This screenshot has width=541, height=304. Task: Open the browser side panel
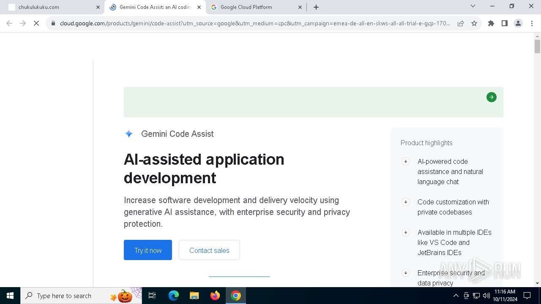pos(505,24)
